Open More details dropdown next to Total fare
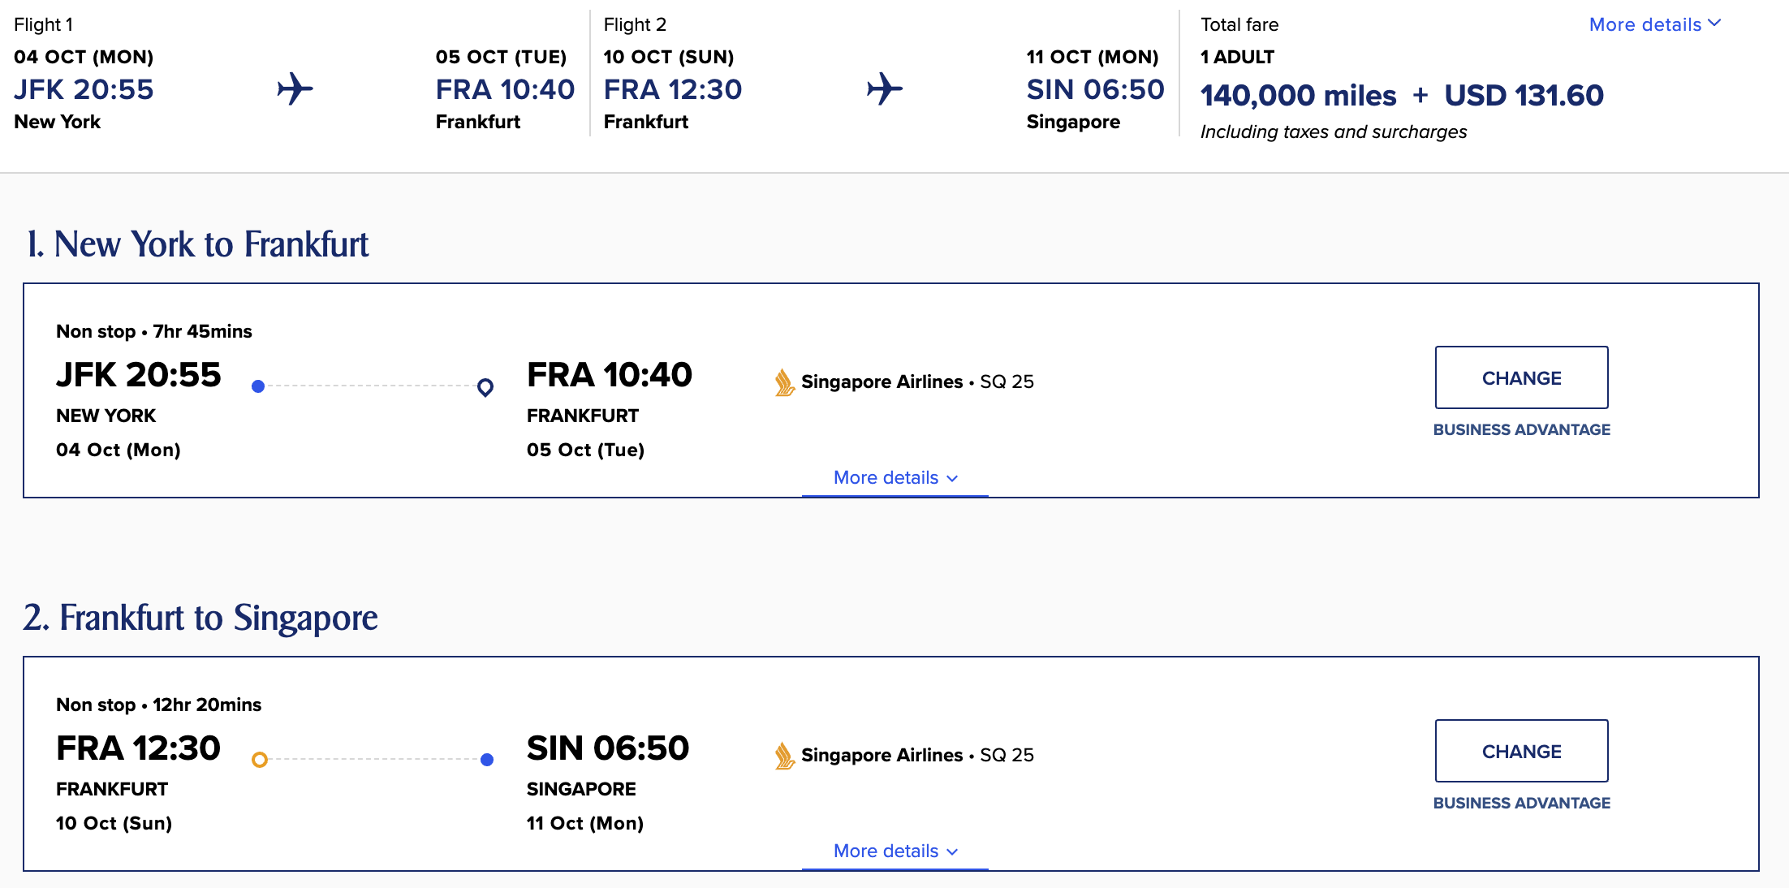This screenshot has height=888, width=1789. (1654, 24)
